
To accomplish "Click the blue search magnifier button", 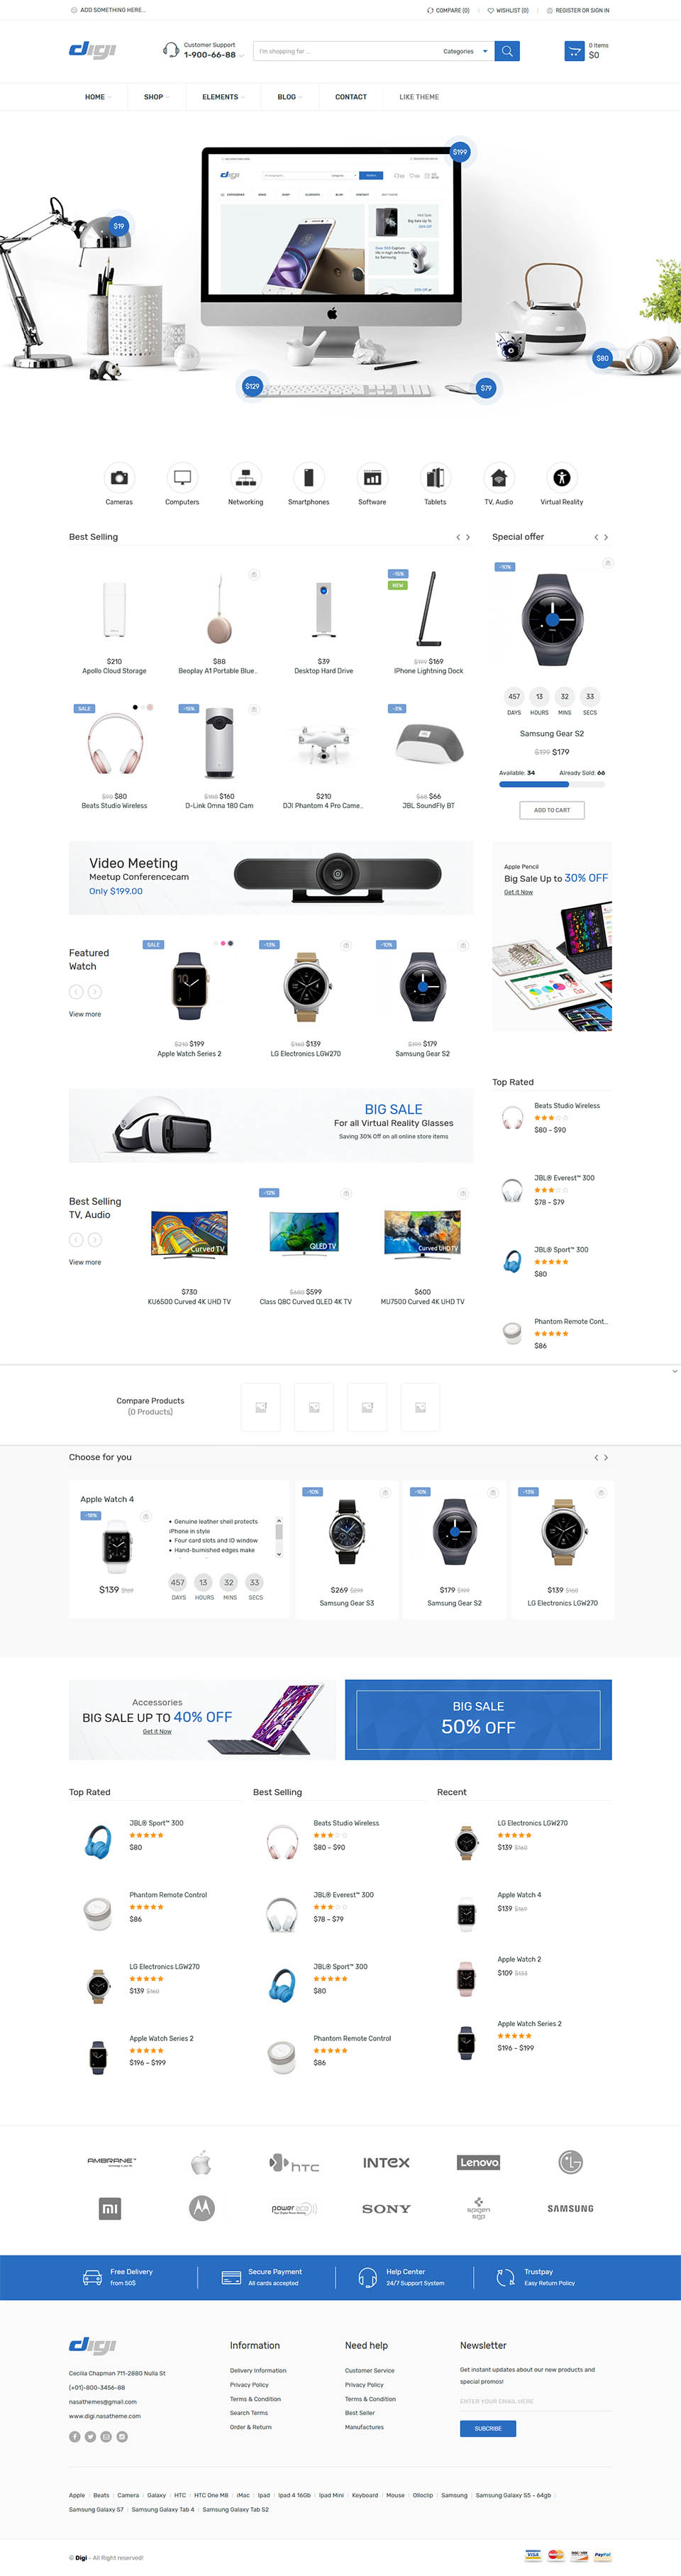I will [507, 51].
